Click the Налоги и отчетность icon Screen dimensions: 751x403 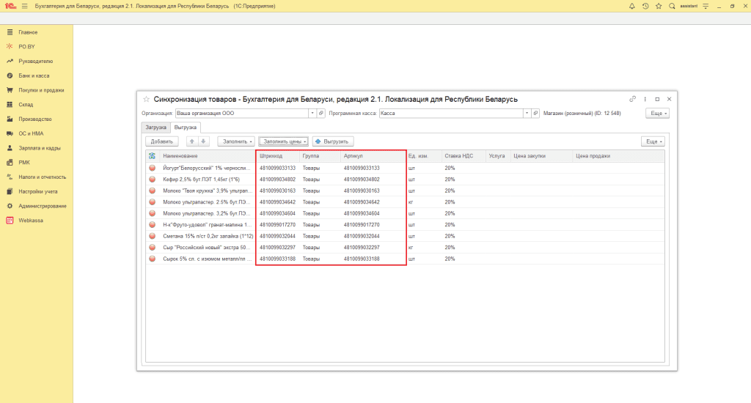coord(10,177)
